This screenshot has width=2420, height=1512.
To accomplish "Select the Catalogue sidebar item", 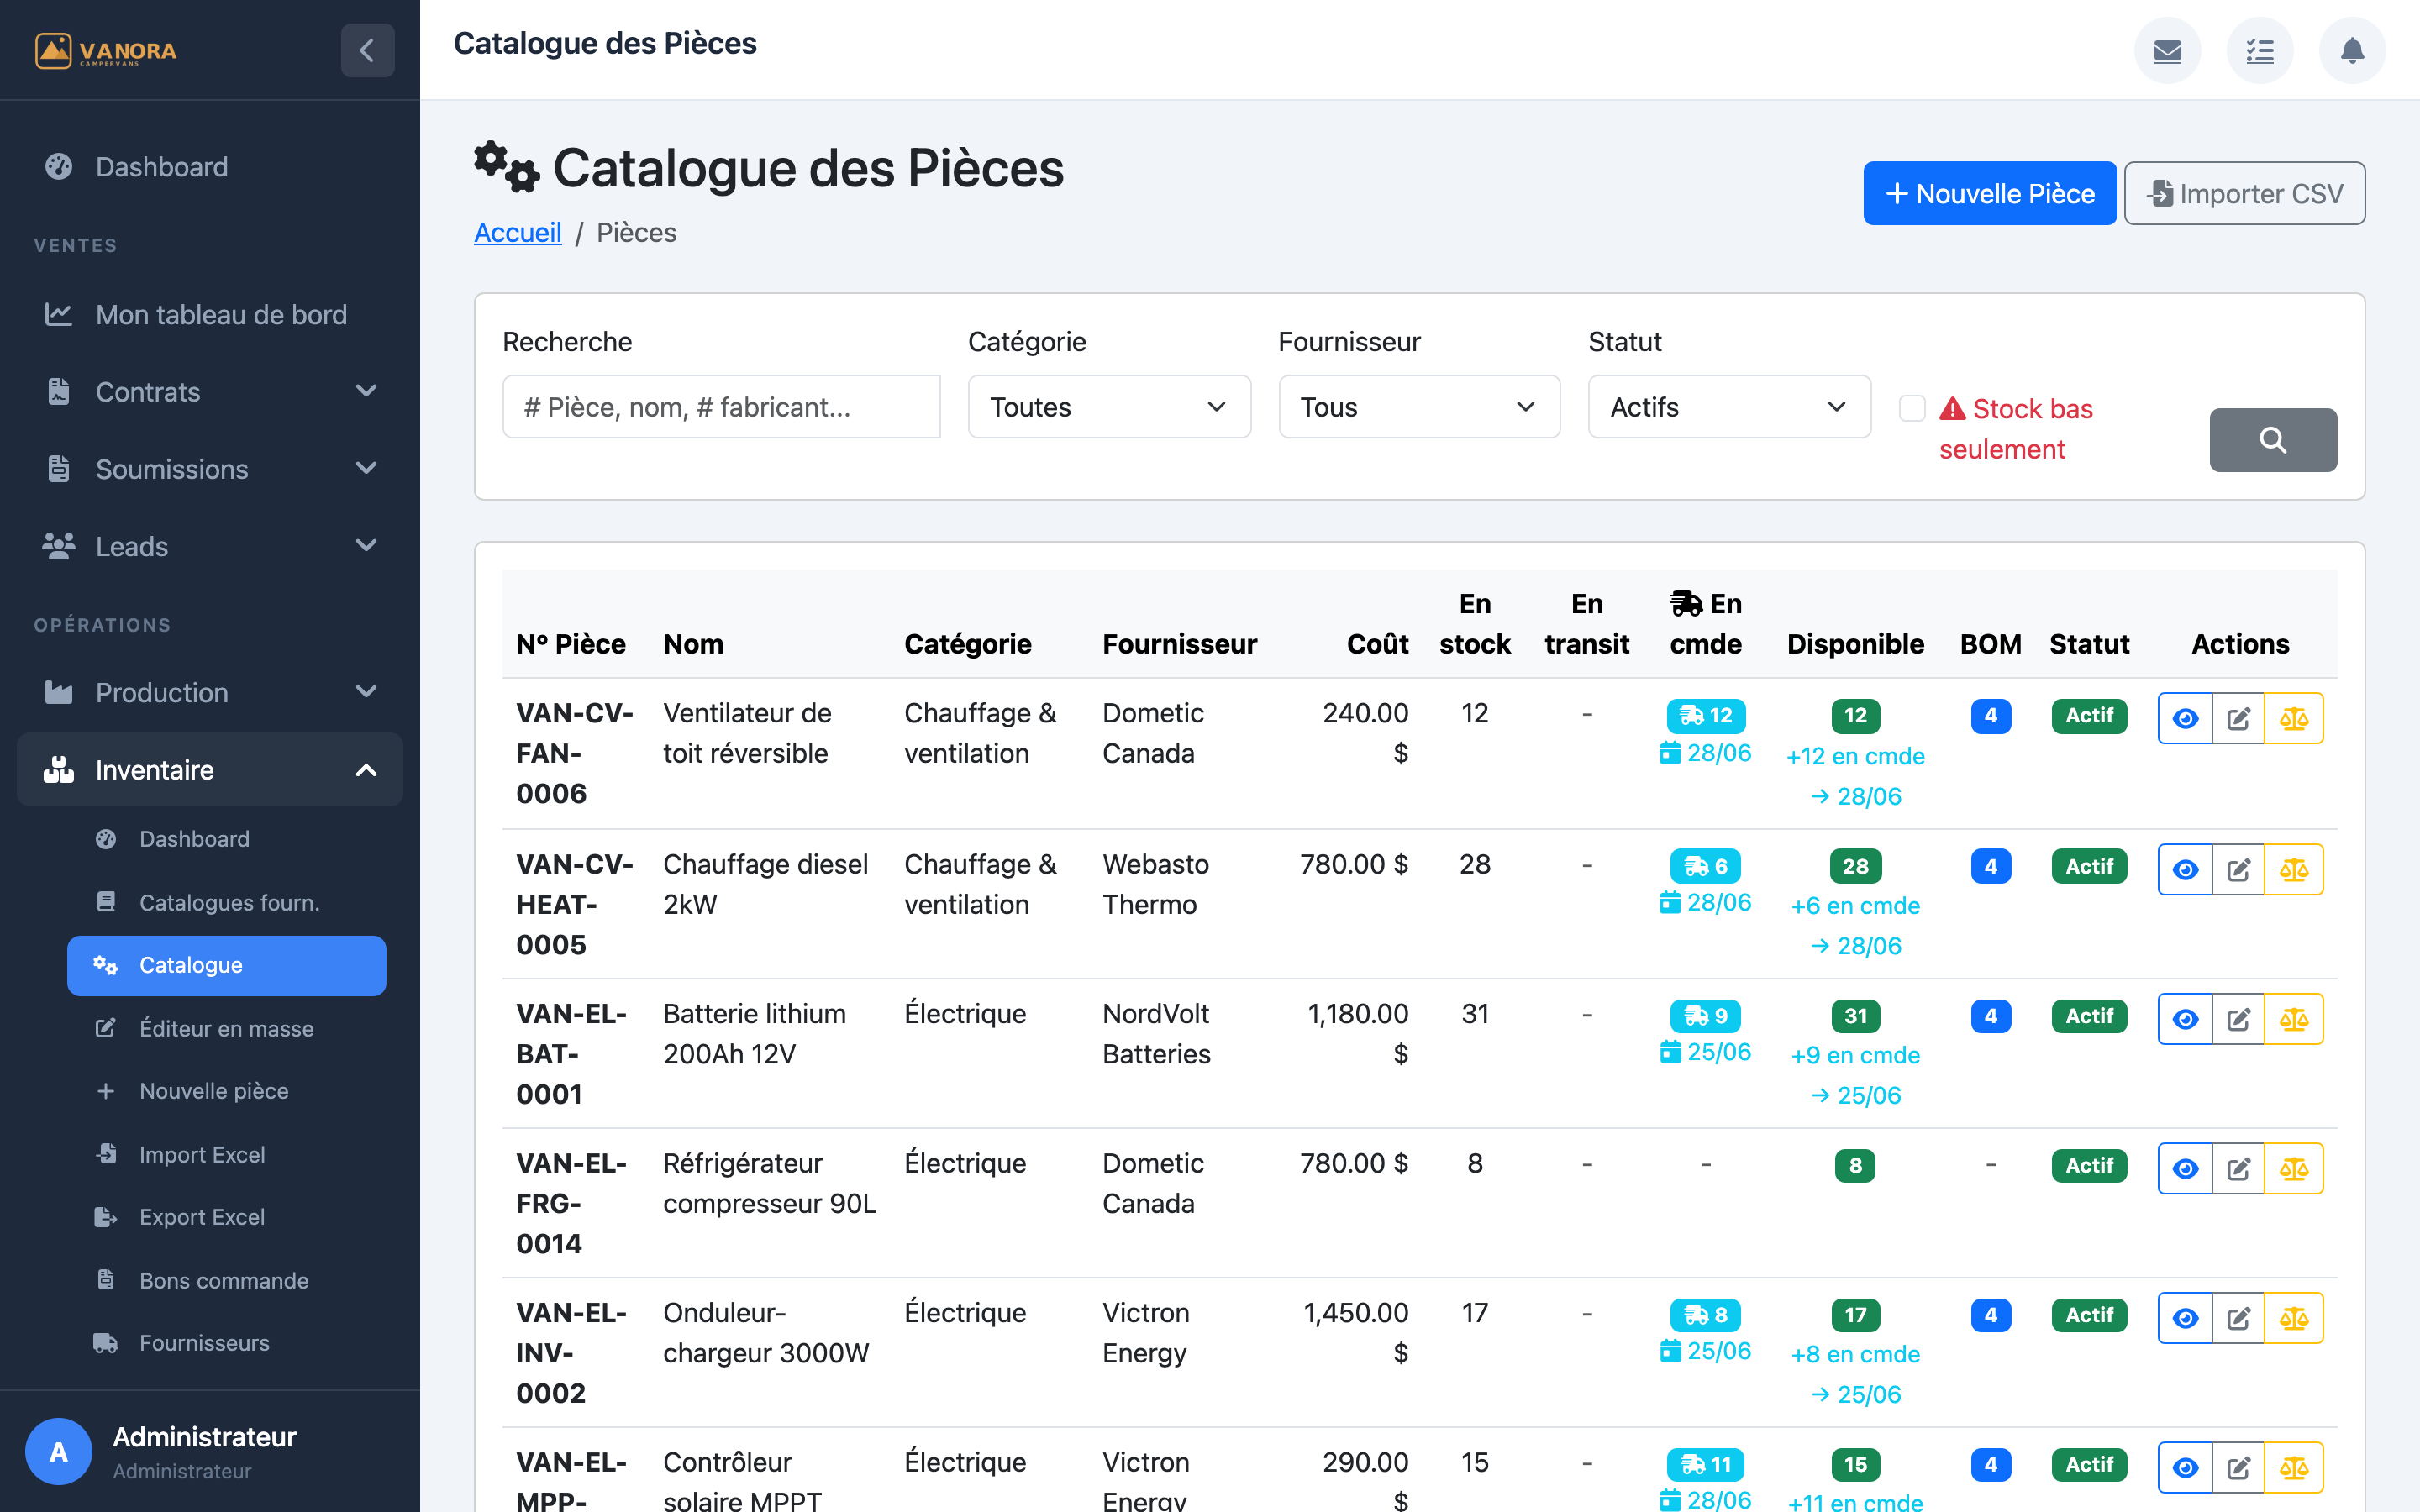I will tap(227, 965).
